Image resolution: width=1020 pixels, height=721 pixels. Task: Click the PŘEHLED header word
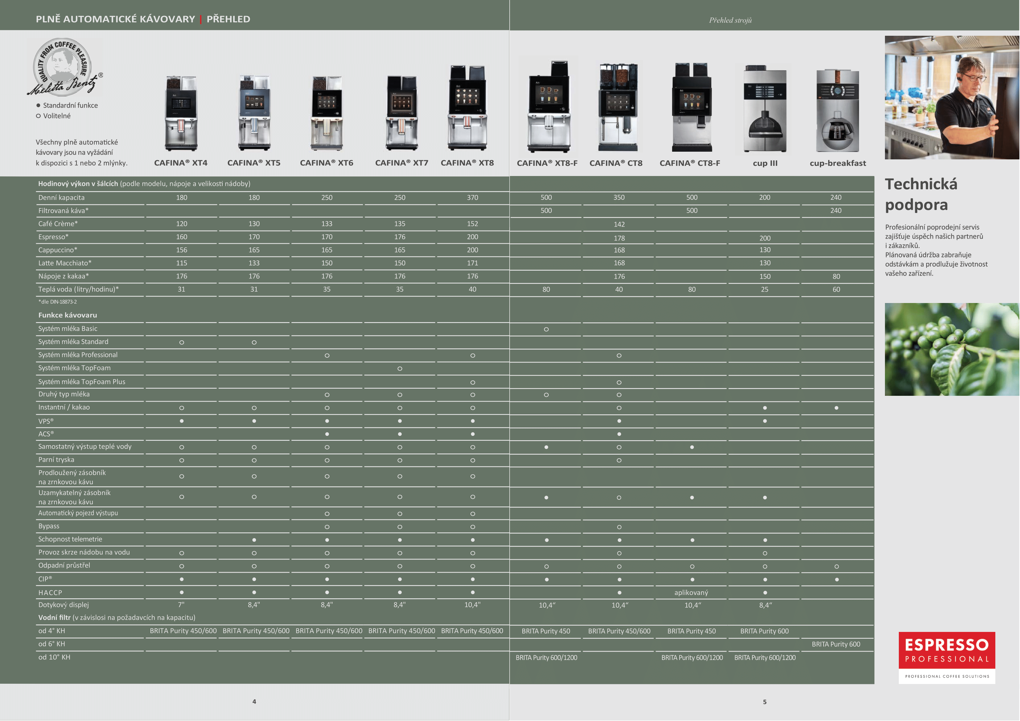[228, 19]
